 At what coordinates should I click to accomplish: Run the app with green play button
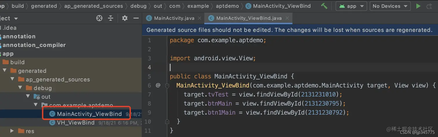[418, 6]
